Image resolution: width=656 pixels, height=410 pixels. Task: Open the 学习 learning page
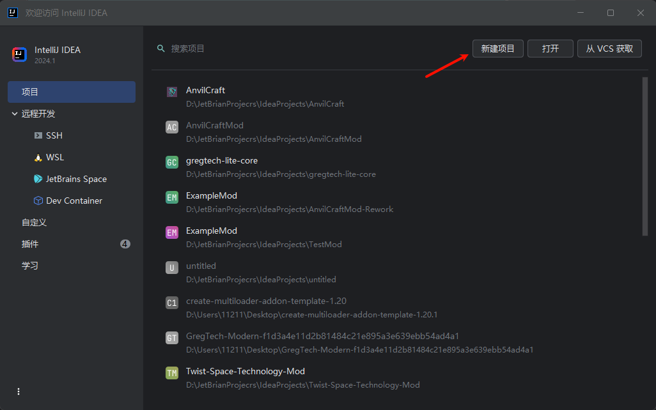click(x=30, y=266)
